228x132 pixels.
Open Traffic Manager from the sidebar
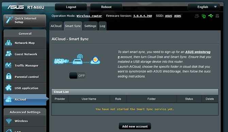25,65
